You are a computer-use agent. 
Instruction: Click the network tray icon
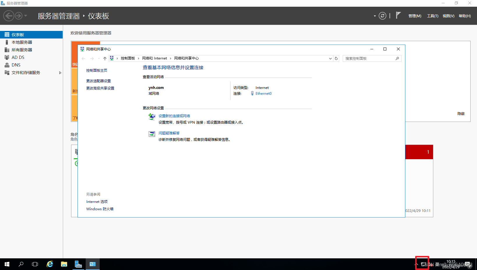(x=423, y=264)
